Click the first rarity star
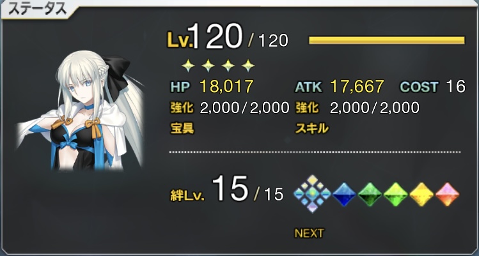The image size is (479, 256). pos(188,66)
